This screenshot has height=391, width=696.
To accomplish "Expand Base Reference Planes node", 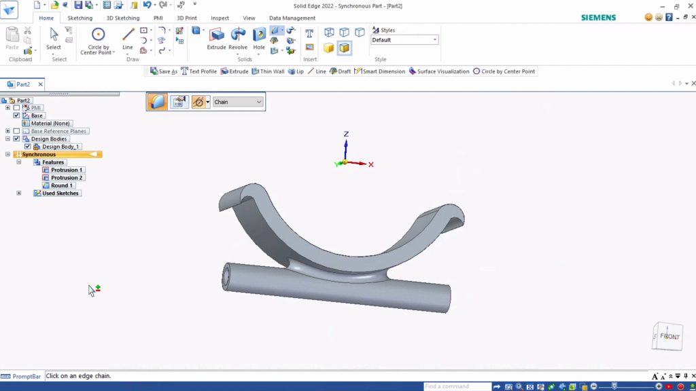I will click(7, 131).
